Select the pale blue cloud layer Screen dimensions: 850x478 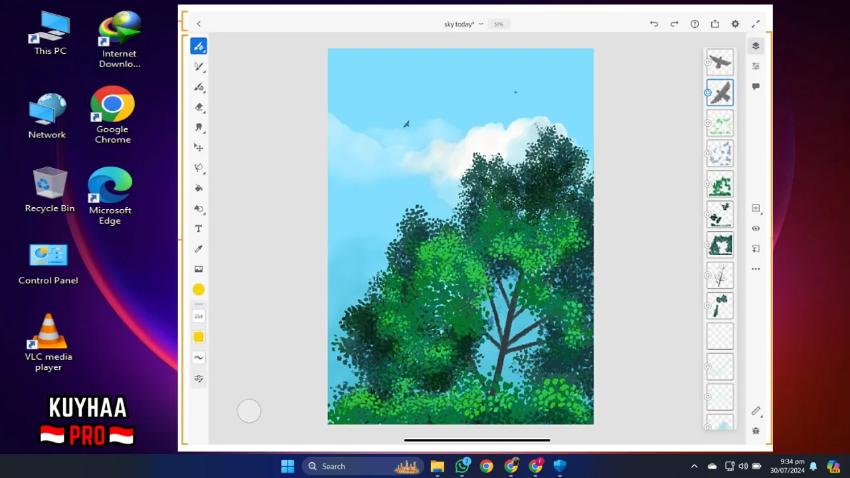(721, 153)
